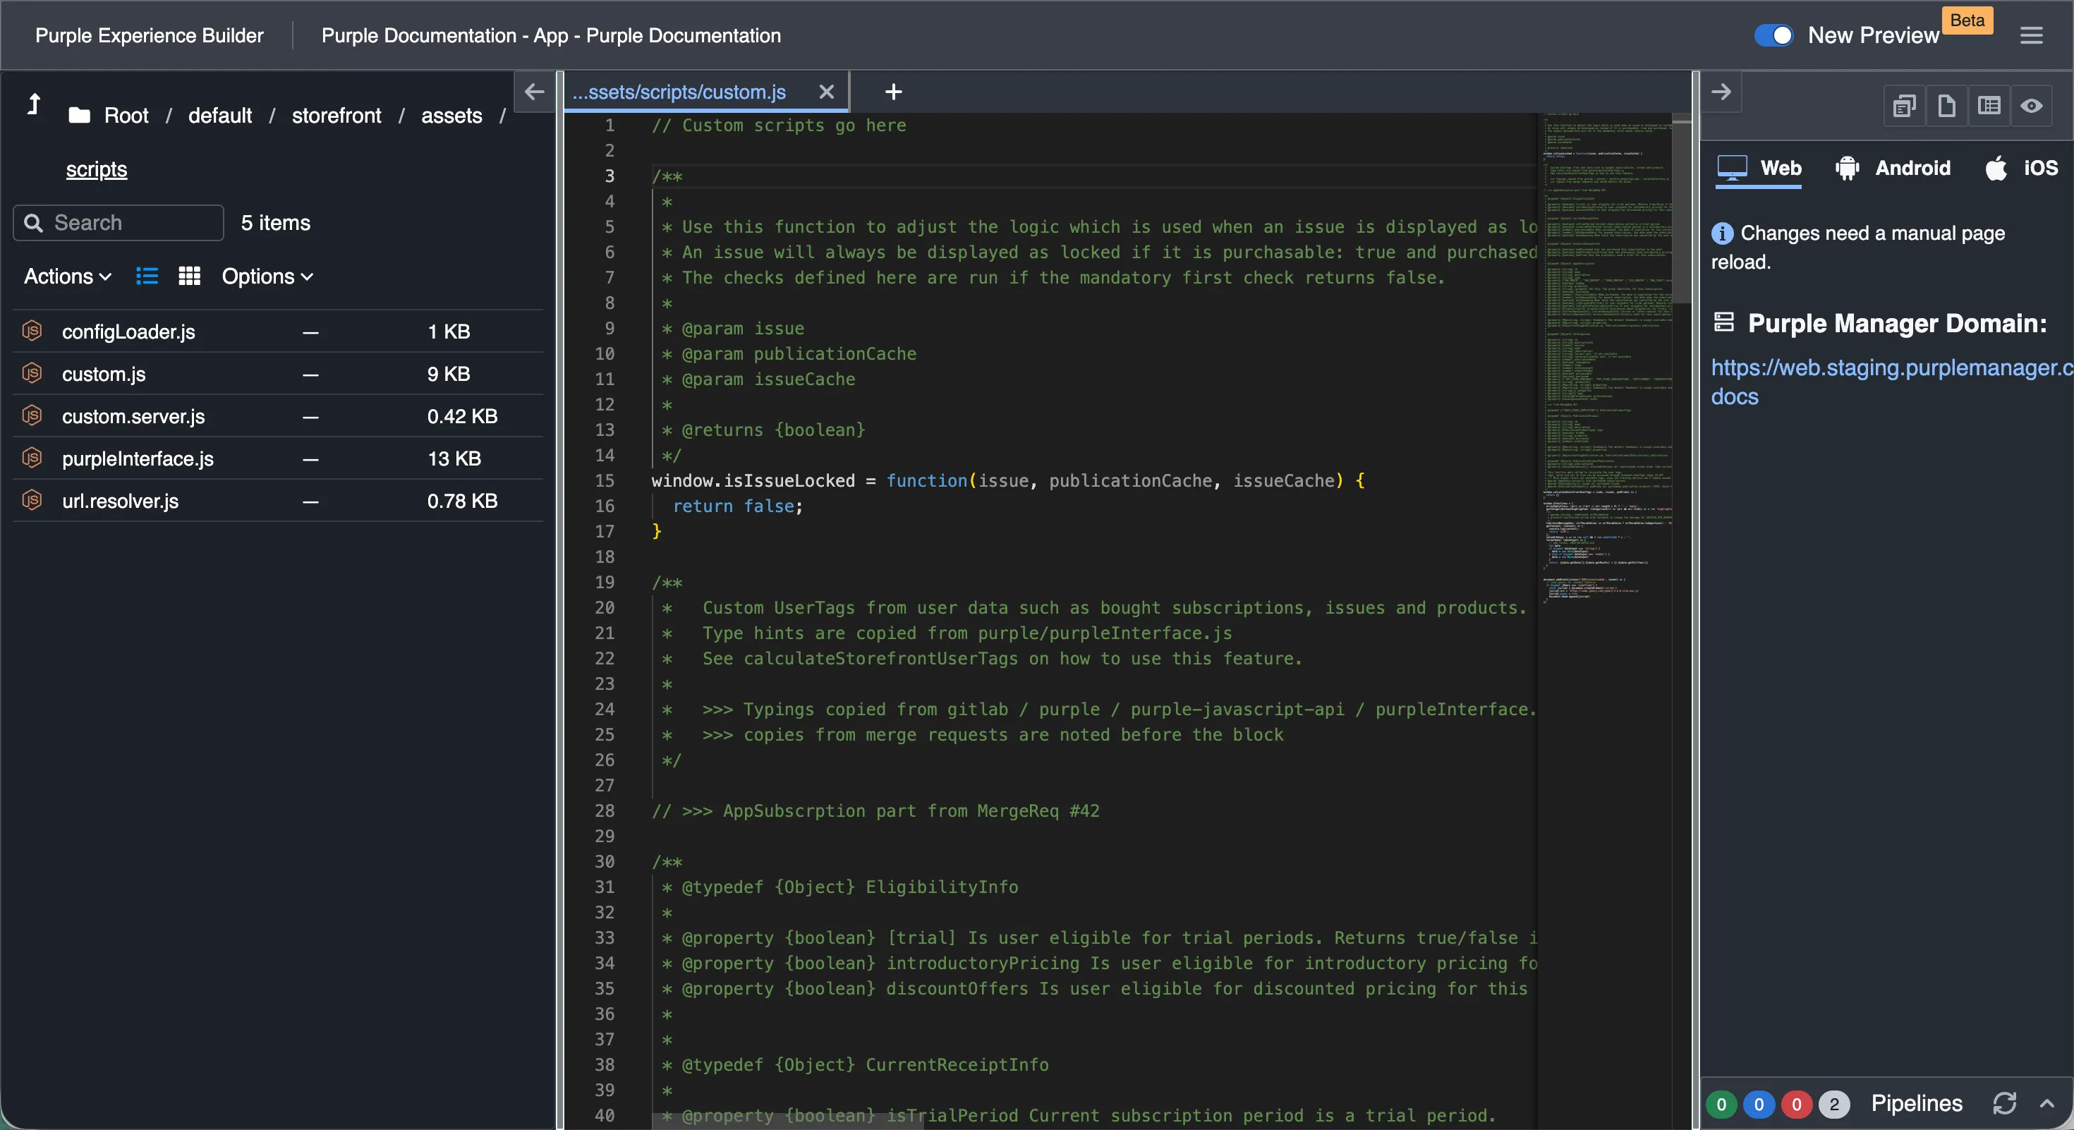Click the table layout icon in preview toolbar
This screenshot has height=1130, width=2074.
1989,105
